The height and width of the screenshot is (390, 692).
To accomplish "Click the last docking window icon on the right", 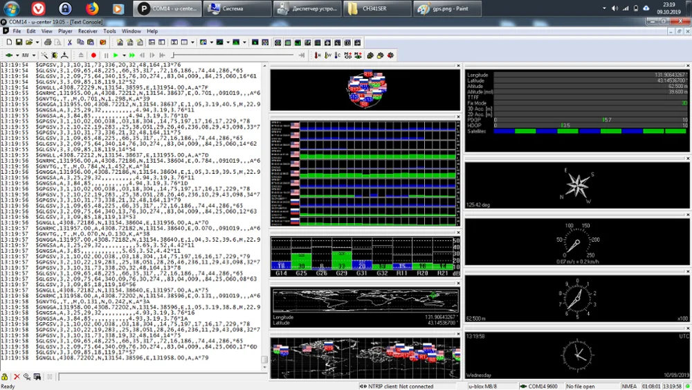I will [x=358, y=42].
